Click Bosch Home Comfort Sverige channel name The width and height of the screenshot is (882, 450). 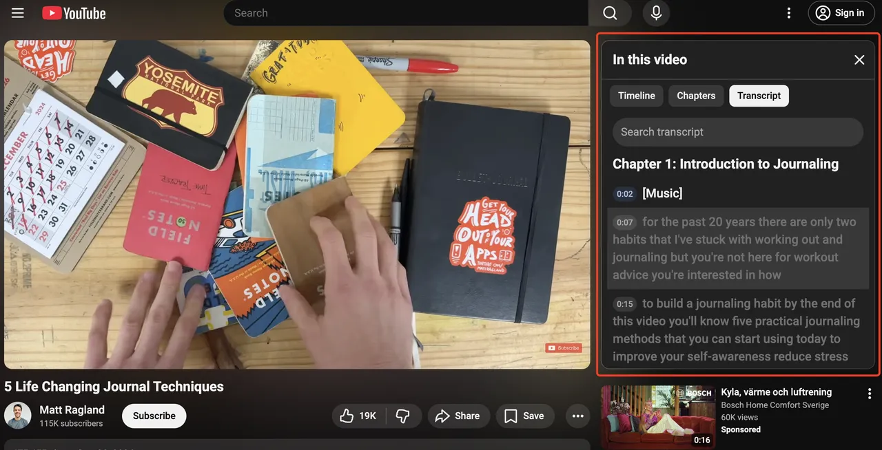point(775,405)
